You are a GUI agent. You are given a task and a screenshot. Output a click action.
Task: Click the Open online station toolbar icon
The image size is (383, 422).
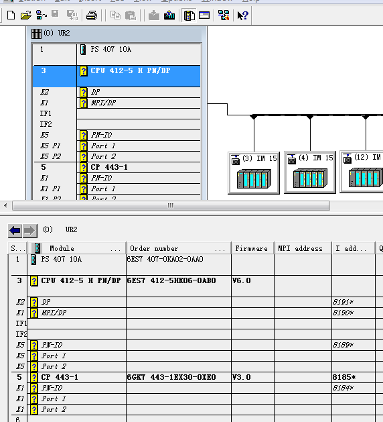pyautogui.click(x=41, y=15)
